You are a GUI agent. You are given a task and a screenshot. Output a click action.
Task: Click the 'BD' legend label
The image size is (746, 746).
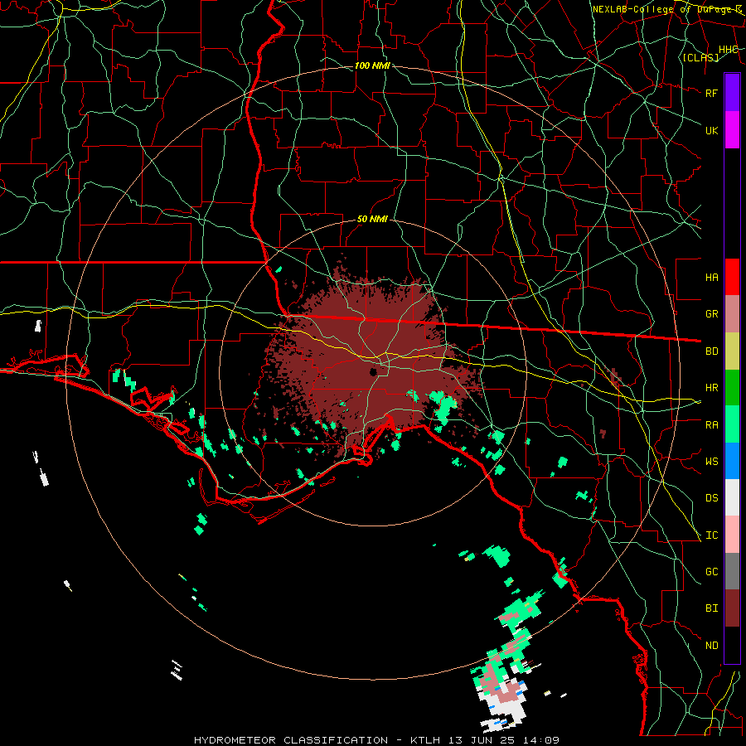click(x=711, y=351)
